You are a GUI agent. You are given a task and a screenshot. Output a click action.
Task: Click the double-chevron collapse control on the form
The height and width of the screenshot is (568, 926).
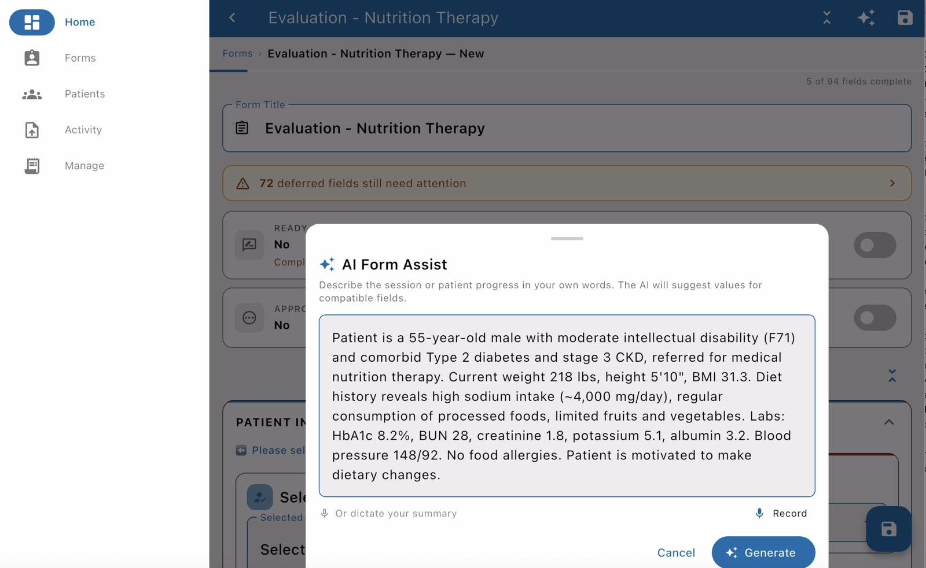pyautogui.click(x=892, y=376)
